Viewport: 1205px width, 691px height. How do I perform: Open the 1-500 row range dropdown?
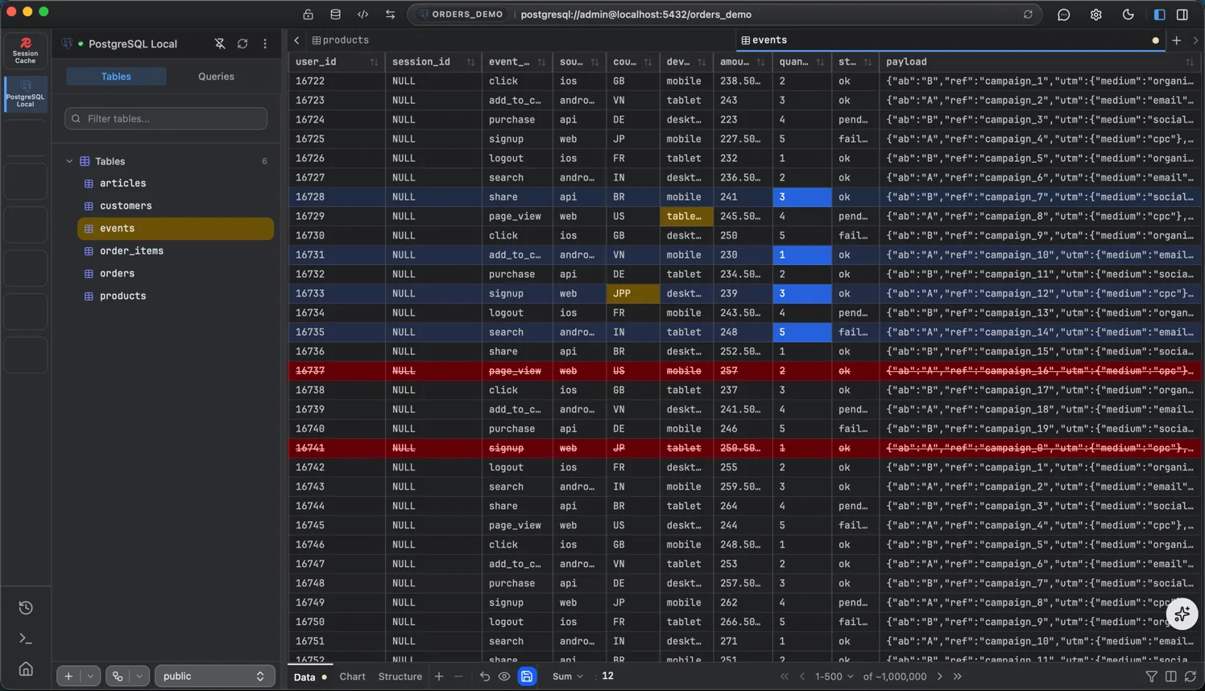pyautogui.click(x=834, y=677)
